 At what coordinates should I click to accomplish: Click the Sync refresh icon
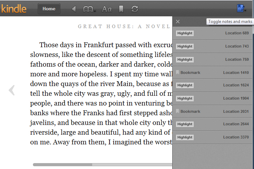[134, 9]
